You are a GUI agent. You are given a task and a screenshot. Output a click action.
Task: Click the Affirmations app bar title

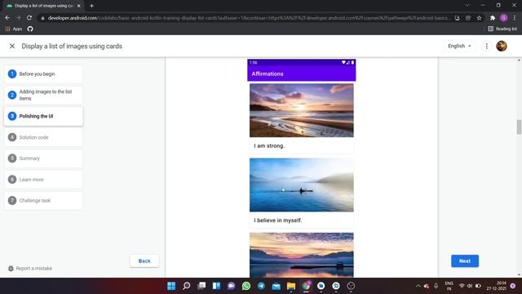click(x=268, y=74)
